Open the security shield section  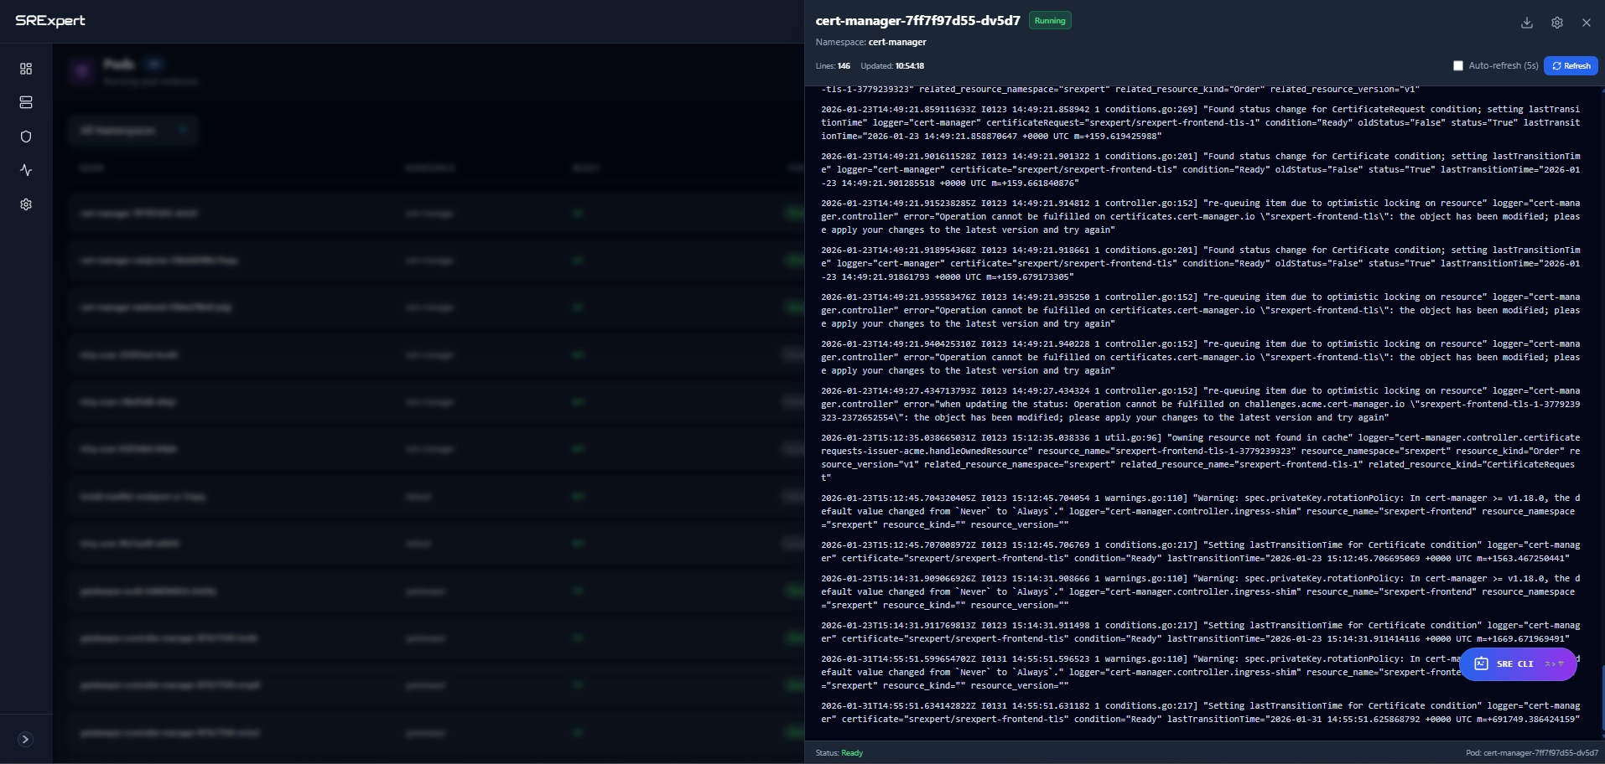[25, 136]
